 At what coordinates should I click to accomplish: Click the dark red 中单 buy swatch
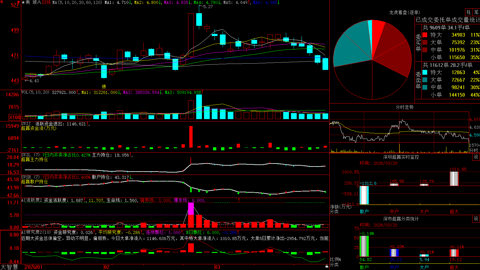pos(425,50)
